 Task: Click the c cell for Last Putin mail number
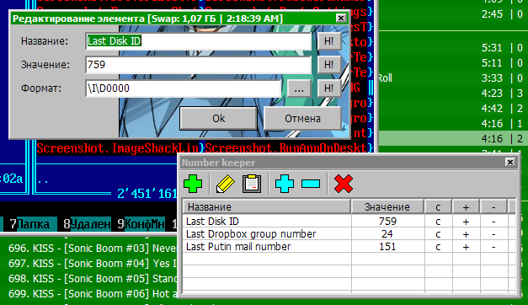click(438, 247)
